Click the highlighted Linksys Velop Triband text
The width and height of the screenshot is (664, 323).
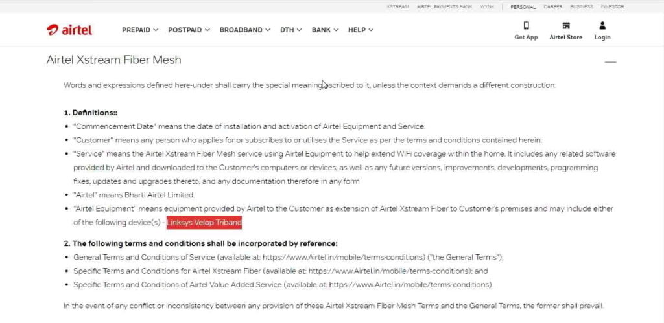[204, 223]
